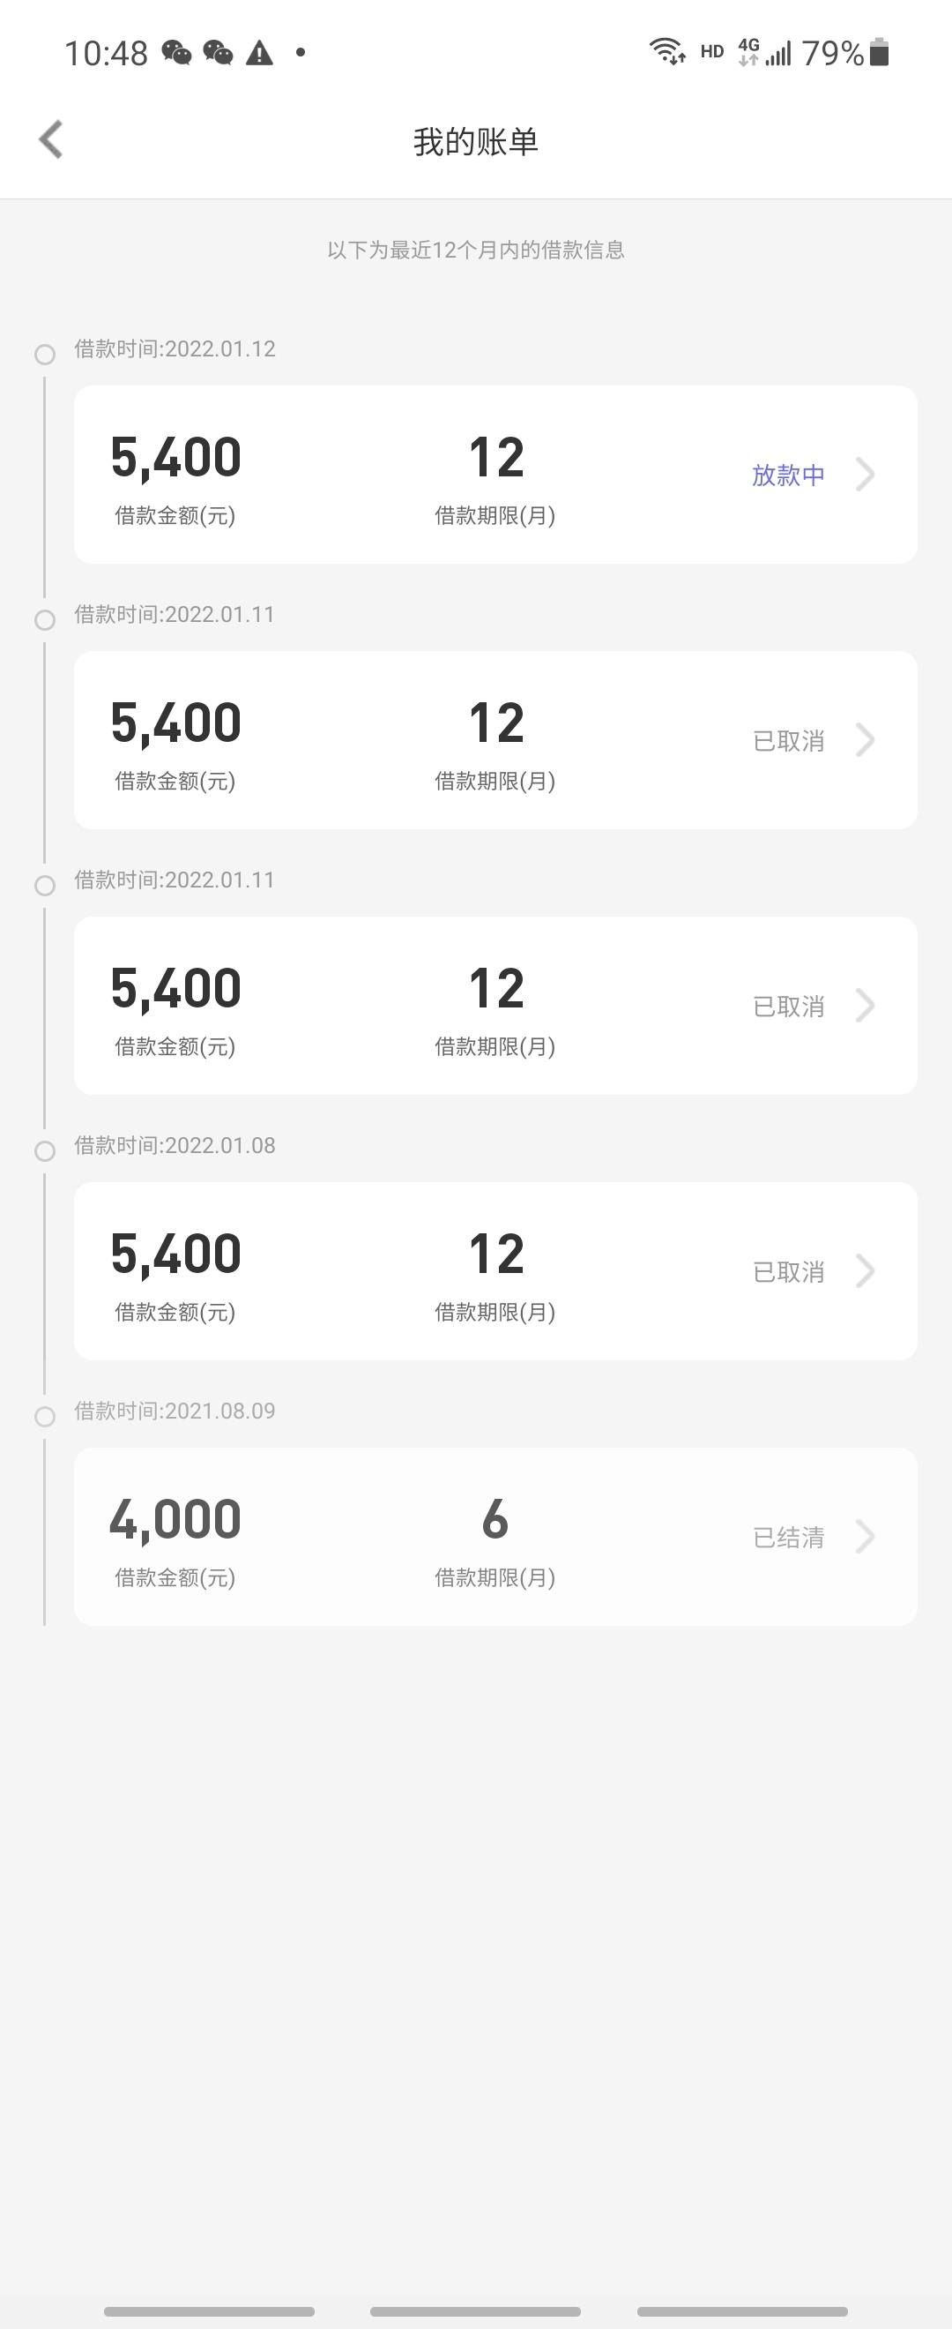Open chevron of the 2022.01.08 loan

865,1270
